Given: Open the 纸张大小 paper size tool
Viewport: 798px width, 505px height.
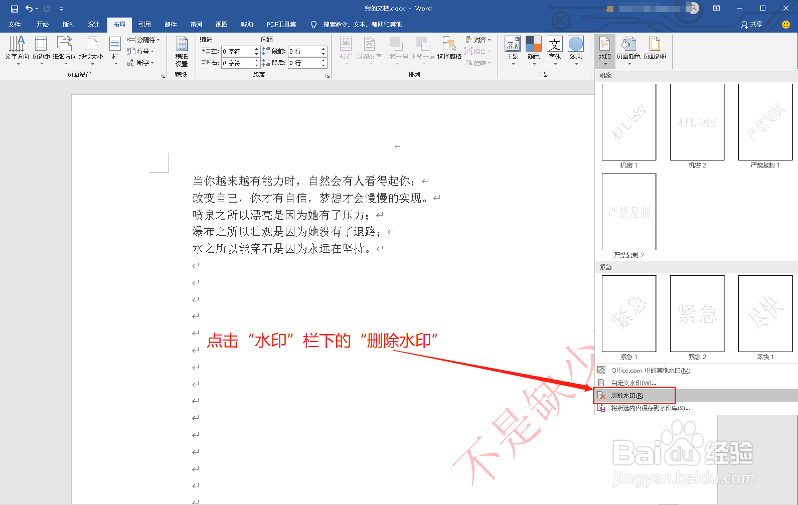Looking at the screenshot, I should tap(91, 51).
